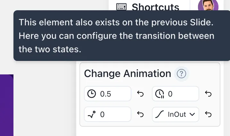
Task: Reset the easing to default
Action: (208, 114)
